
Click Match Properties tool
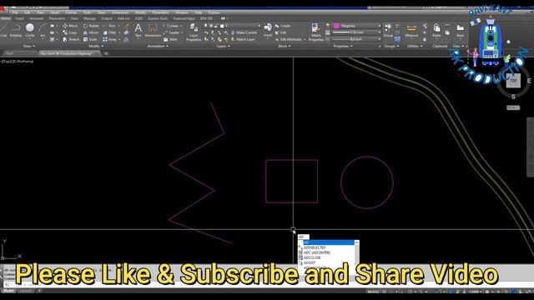(x=315, y=32)
